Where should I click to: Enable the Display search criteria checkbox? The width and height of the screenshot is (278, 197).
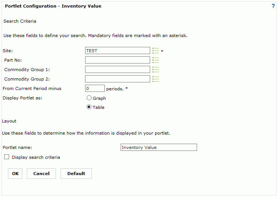click(6, 157)
